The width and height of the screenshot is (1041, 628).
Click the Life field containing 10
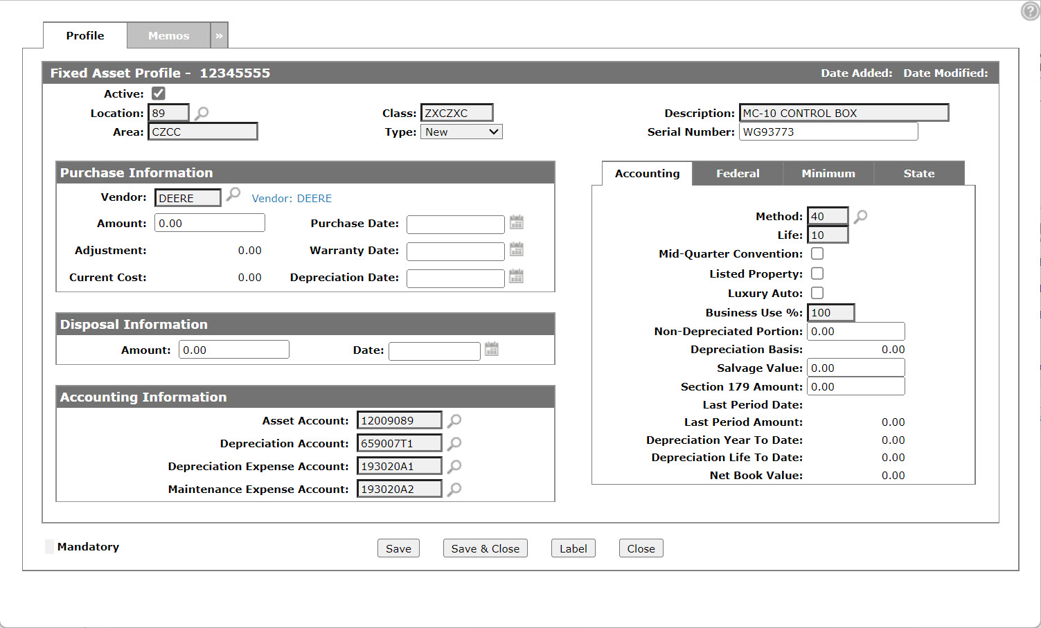(828, 235)
